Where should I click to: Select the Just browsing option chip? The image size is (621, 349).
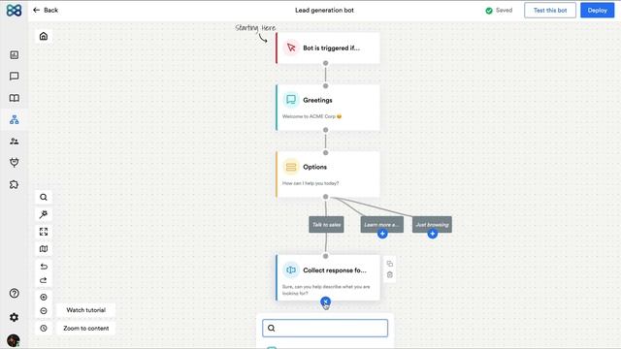(432, 224)
